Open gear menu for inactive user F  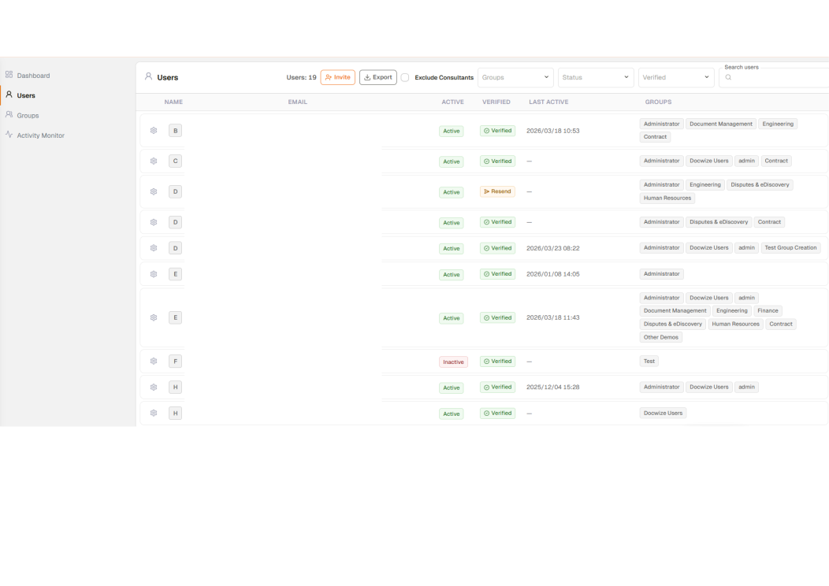154,362
